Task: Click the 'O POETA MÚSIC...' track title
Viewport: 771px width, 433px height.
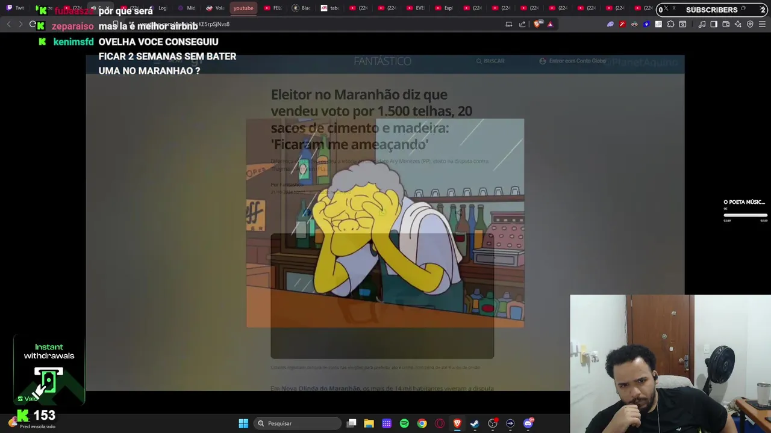Action: click(744, 202)
